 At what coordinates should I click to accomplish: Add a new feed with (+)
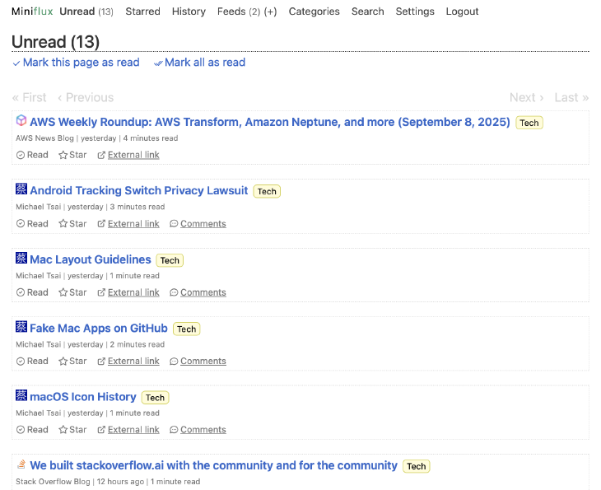271,12
